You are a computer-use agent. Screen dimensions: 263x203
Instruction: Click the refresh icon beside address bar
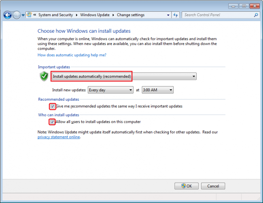click(x=176, y=15)
